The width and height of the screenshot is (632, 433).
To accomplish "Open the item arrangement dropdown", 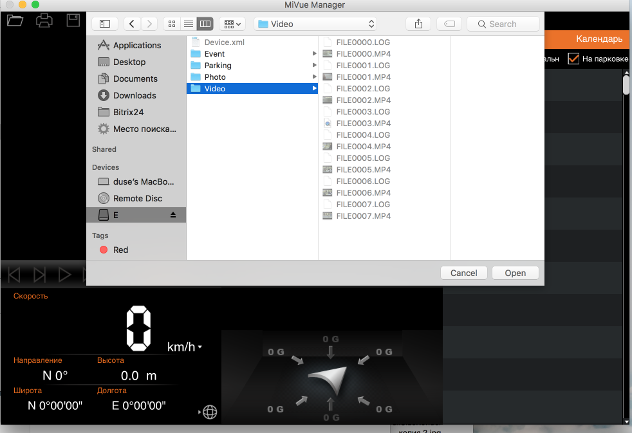I will (x=232, y=24).
